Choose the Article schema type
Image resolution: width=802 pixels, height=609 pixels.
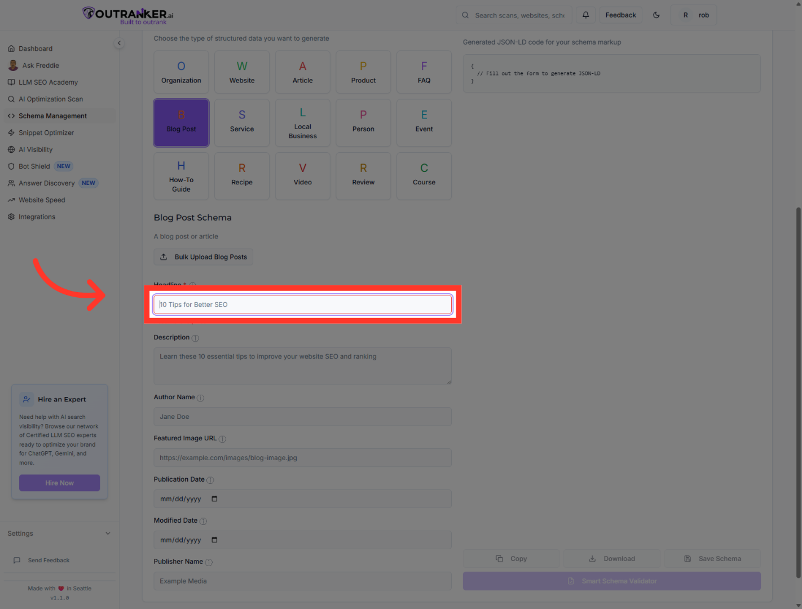click(303, 72)
